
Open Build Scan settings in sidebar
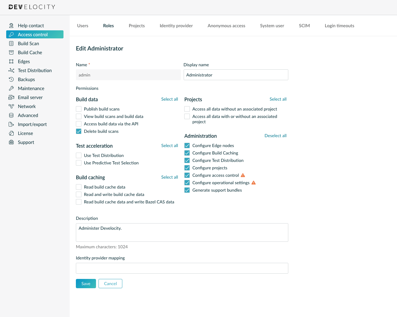tap(35, 44)
